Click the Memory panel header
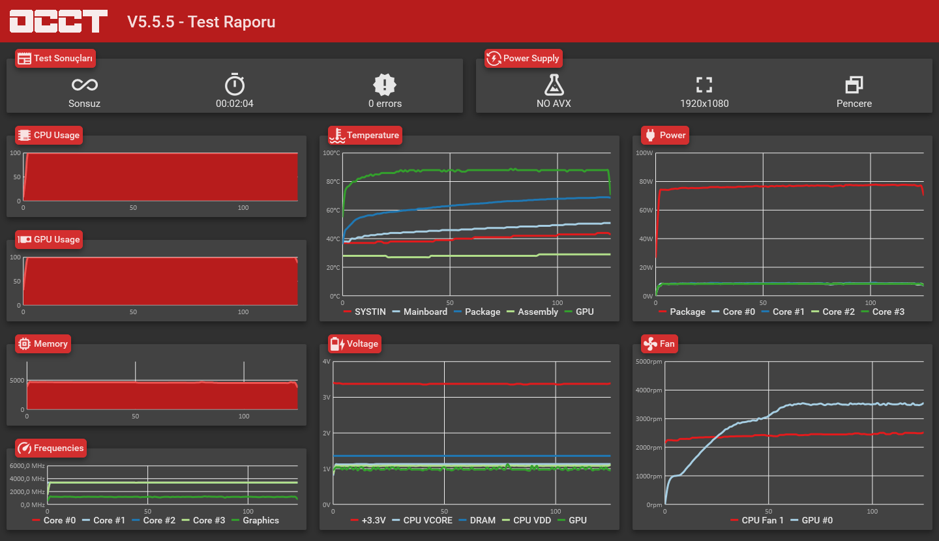Viewport: 939px width, 541px height. [x=43, y=344]
